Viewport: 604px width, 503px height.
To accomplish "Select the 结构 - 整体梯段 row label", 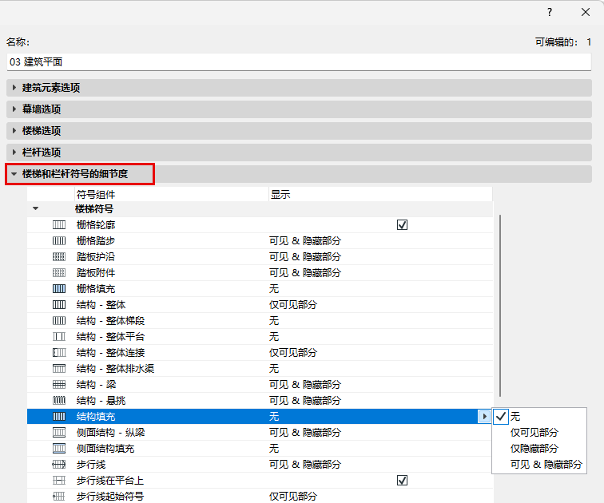I will [110, 321].
